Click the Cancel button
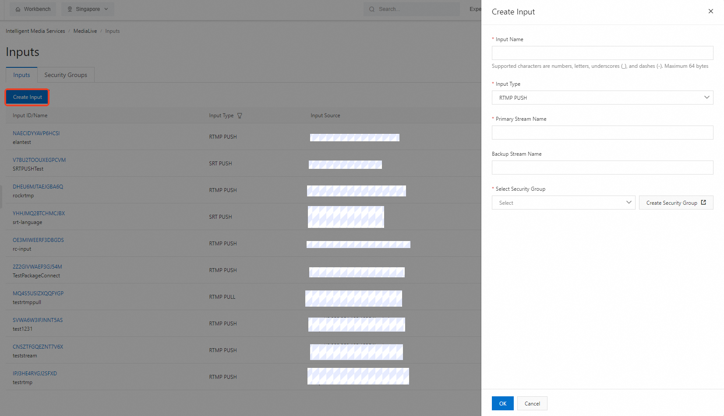 point(532,403)
